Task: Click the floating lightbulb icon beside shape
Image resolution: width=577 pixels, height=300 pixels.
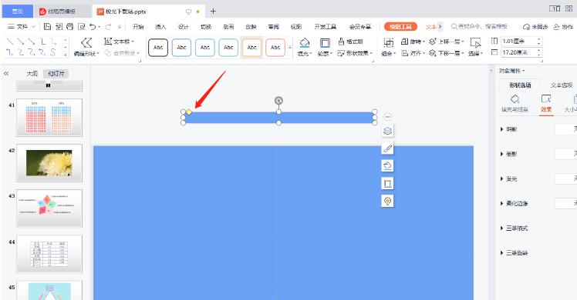Action: [x=387, y=201]
